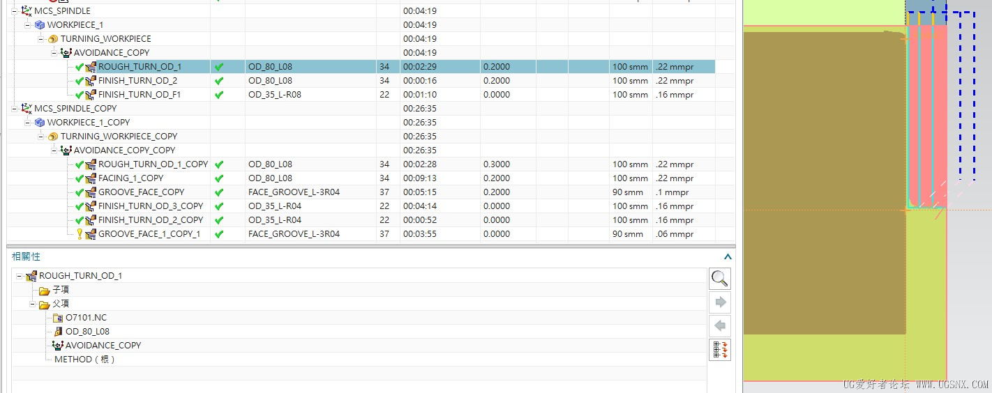Viewport: 992px width, 393px height.
Task: Click the left arrow button in the dependencies panel
Action: (720, 325)
